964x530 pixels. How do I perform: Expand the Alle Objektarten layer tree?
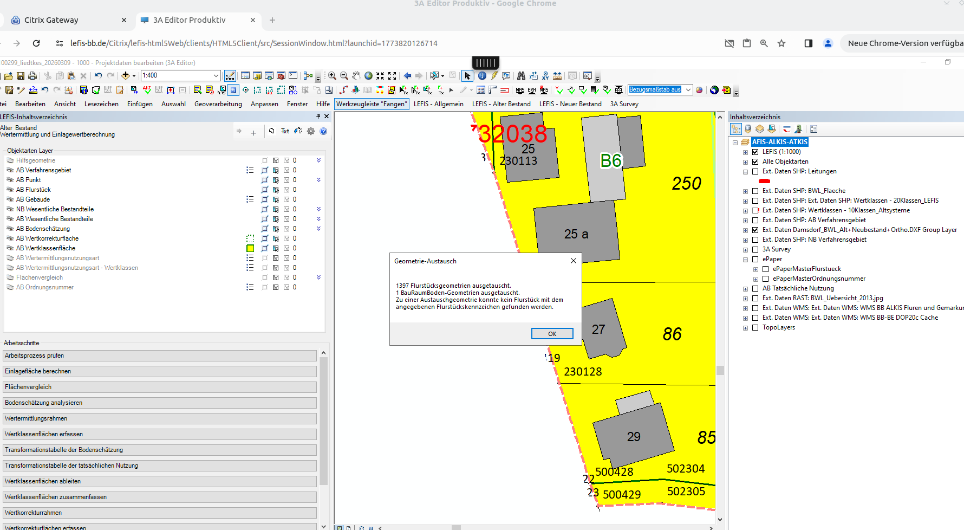[x=745, y=162]
